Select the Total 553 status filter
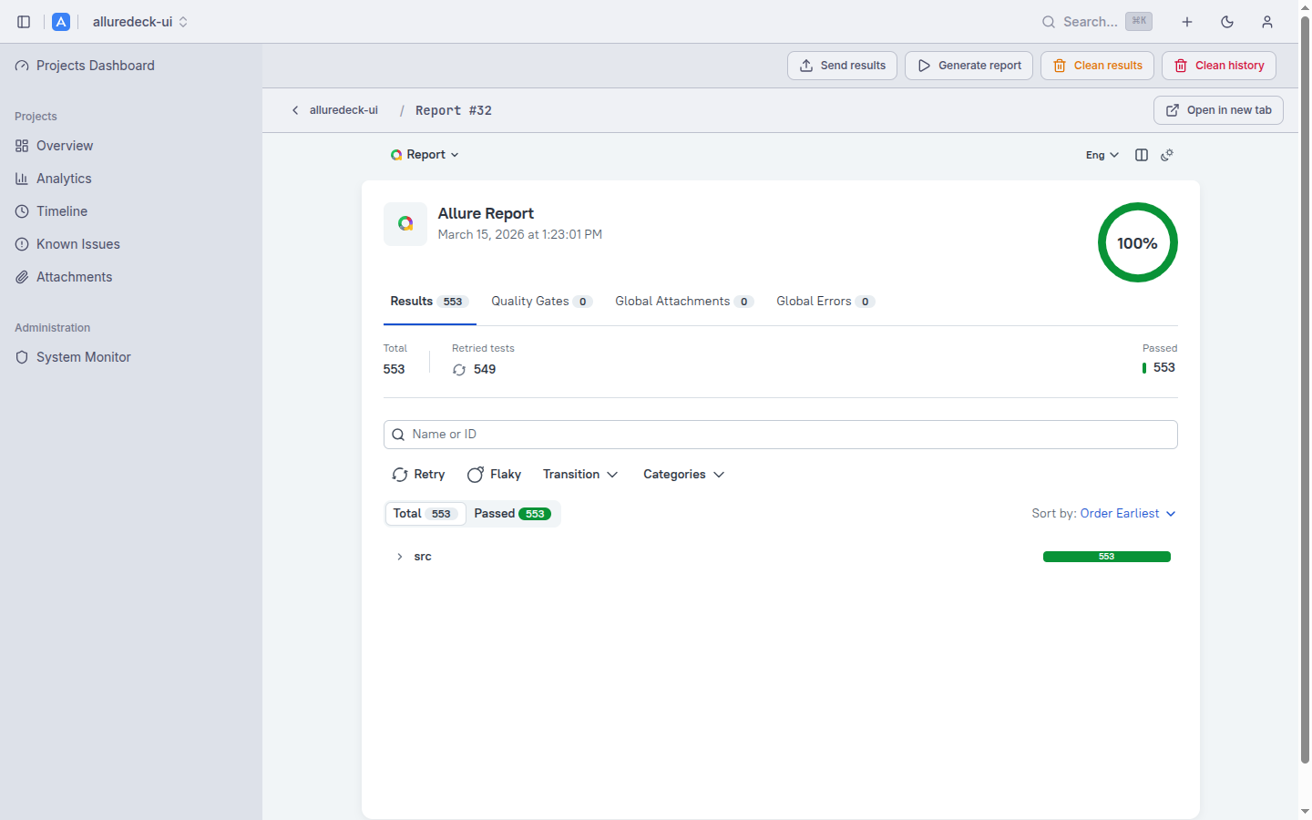 pyautogui.click(x=425, y=514)
